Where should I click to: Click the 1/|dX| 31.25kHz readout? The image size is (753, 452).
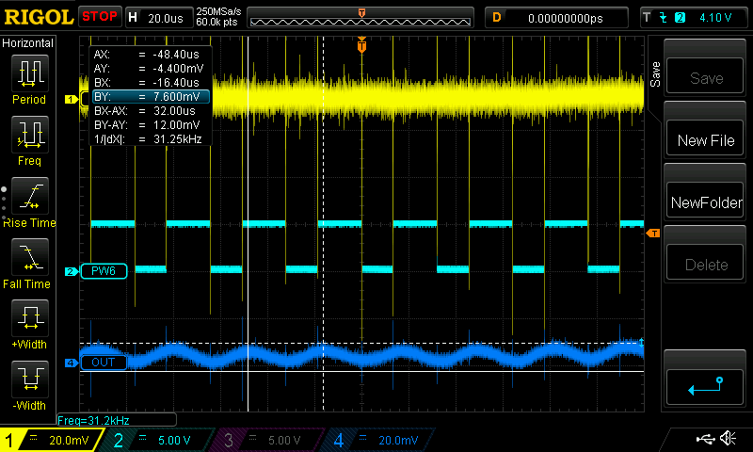(x=149, y=139)
